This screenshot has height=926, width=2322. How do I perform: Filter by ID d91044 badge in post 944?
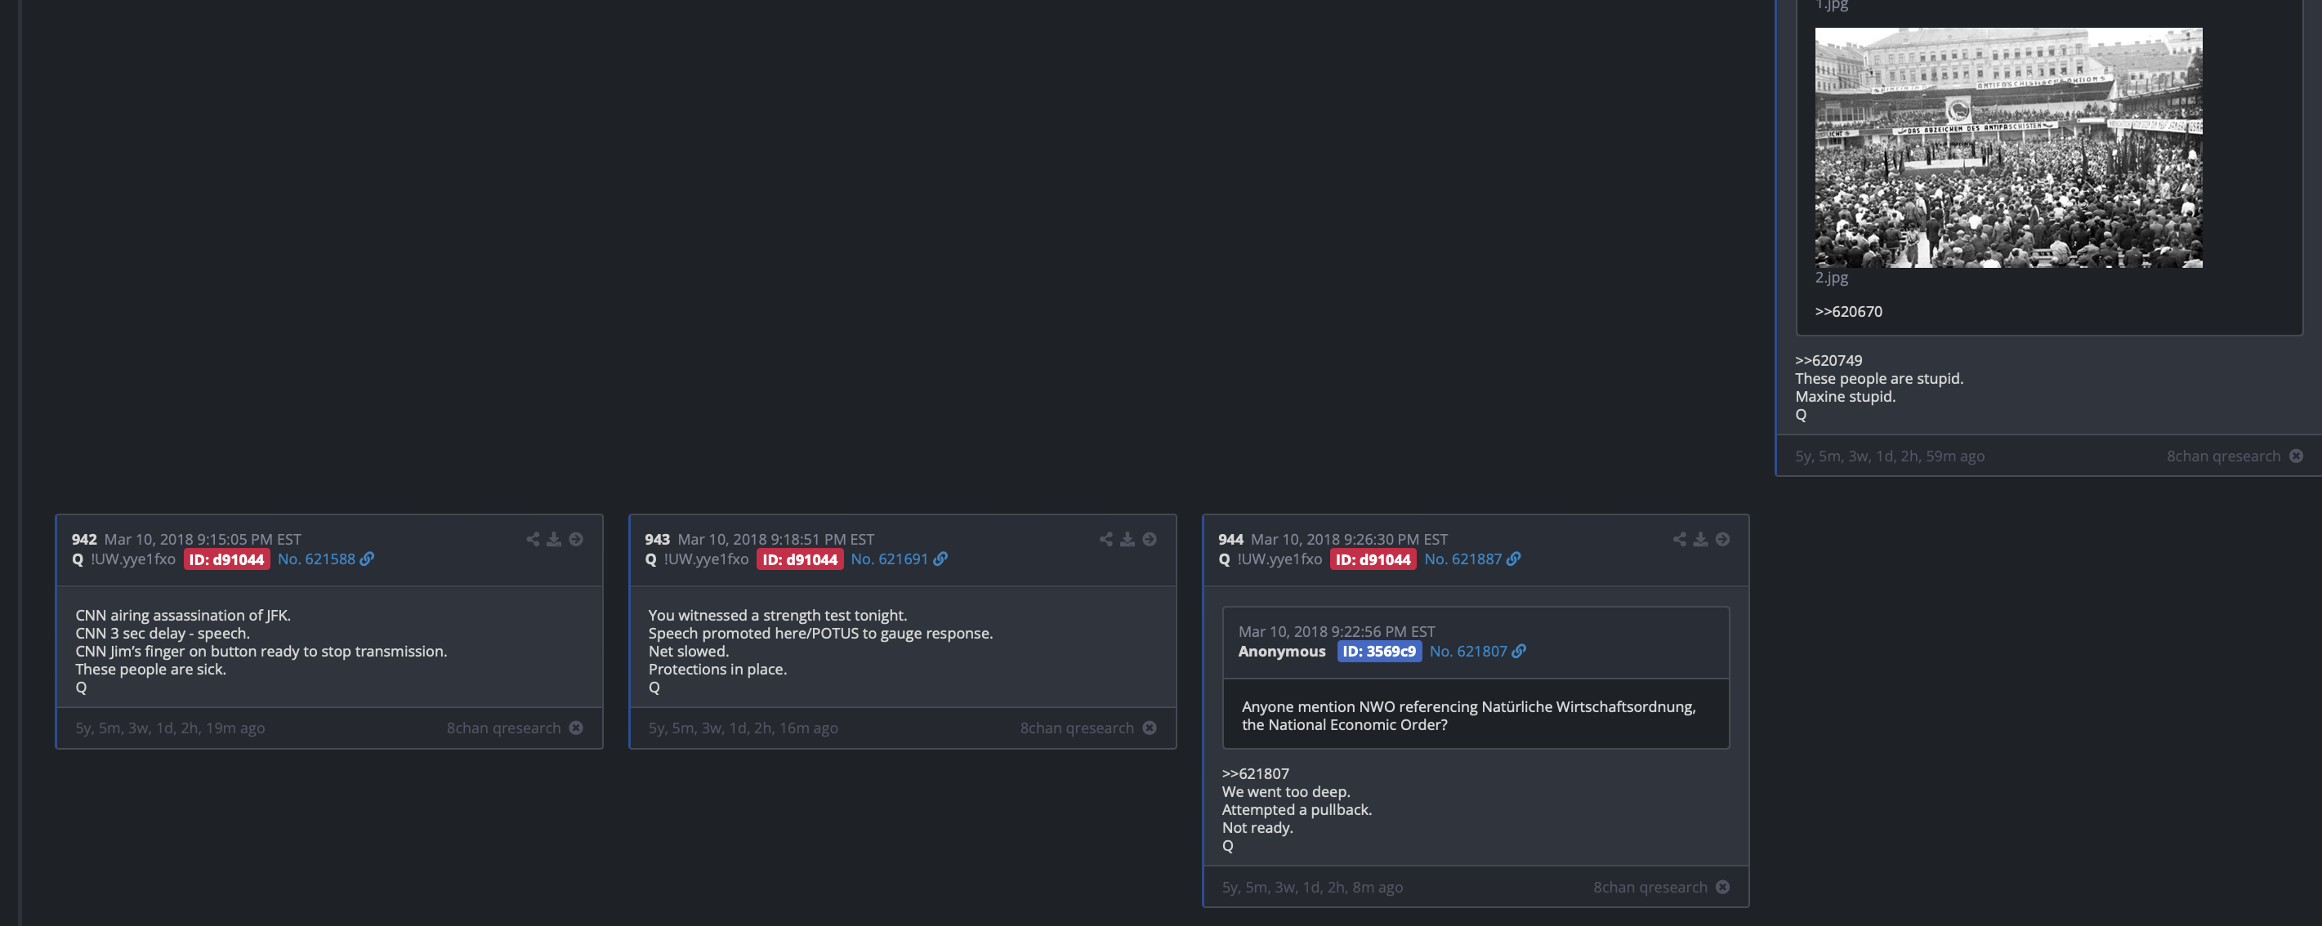(x=1373, y=559)
